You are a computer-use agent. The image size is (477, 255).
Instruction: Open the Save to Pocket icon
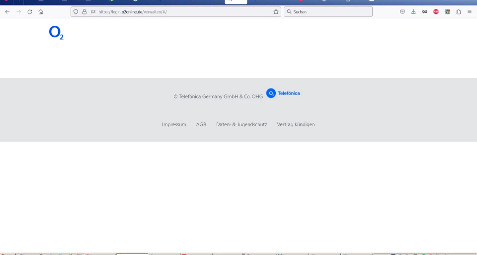402,12
